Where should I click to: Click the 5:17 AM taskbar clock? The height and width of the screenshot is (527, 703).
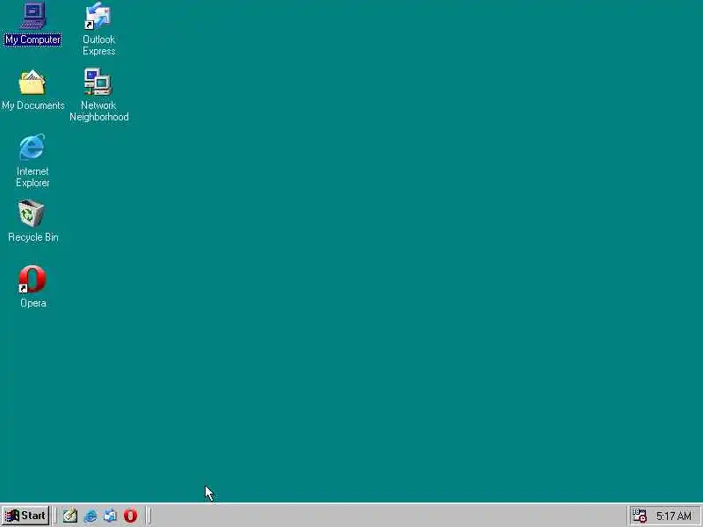674,516
